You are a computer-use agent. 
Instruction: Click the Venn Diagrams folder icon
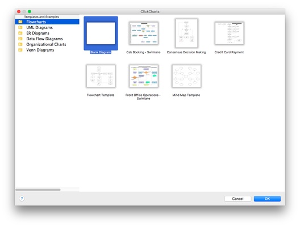tap(20, 50)
